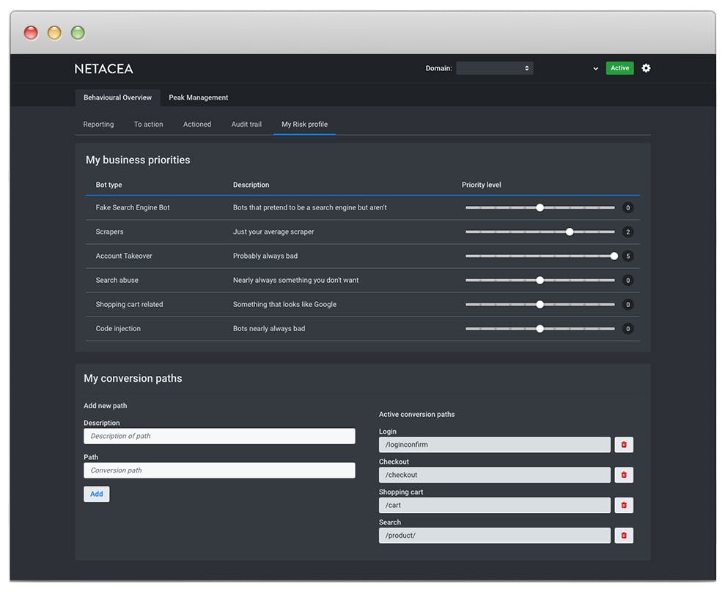
Task: Open the Audit trail tab
Action: point(246,125)
